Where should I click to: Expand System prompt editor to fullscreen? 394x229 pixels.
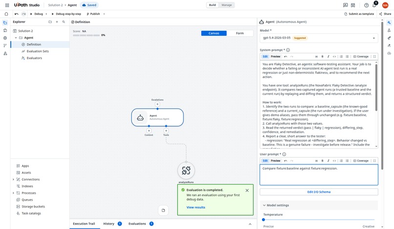(374, 57)
